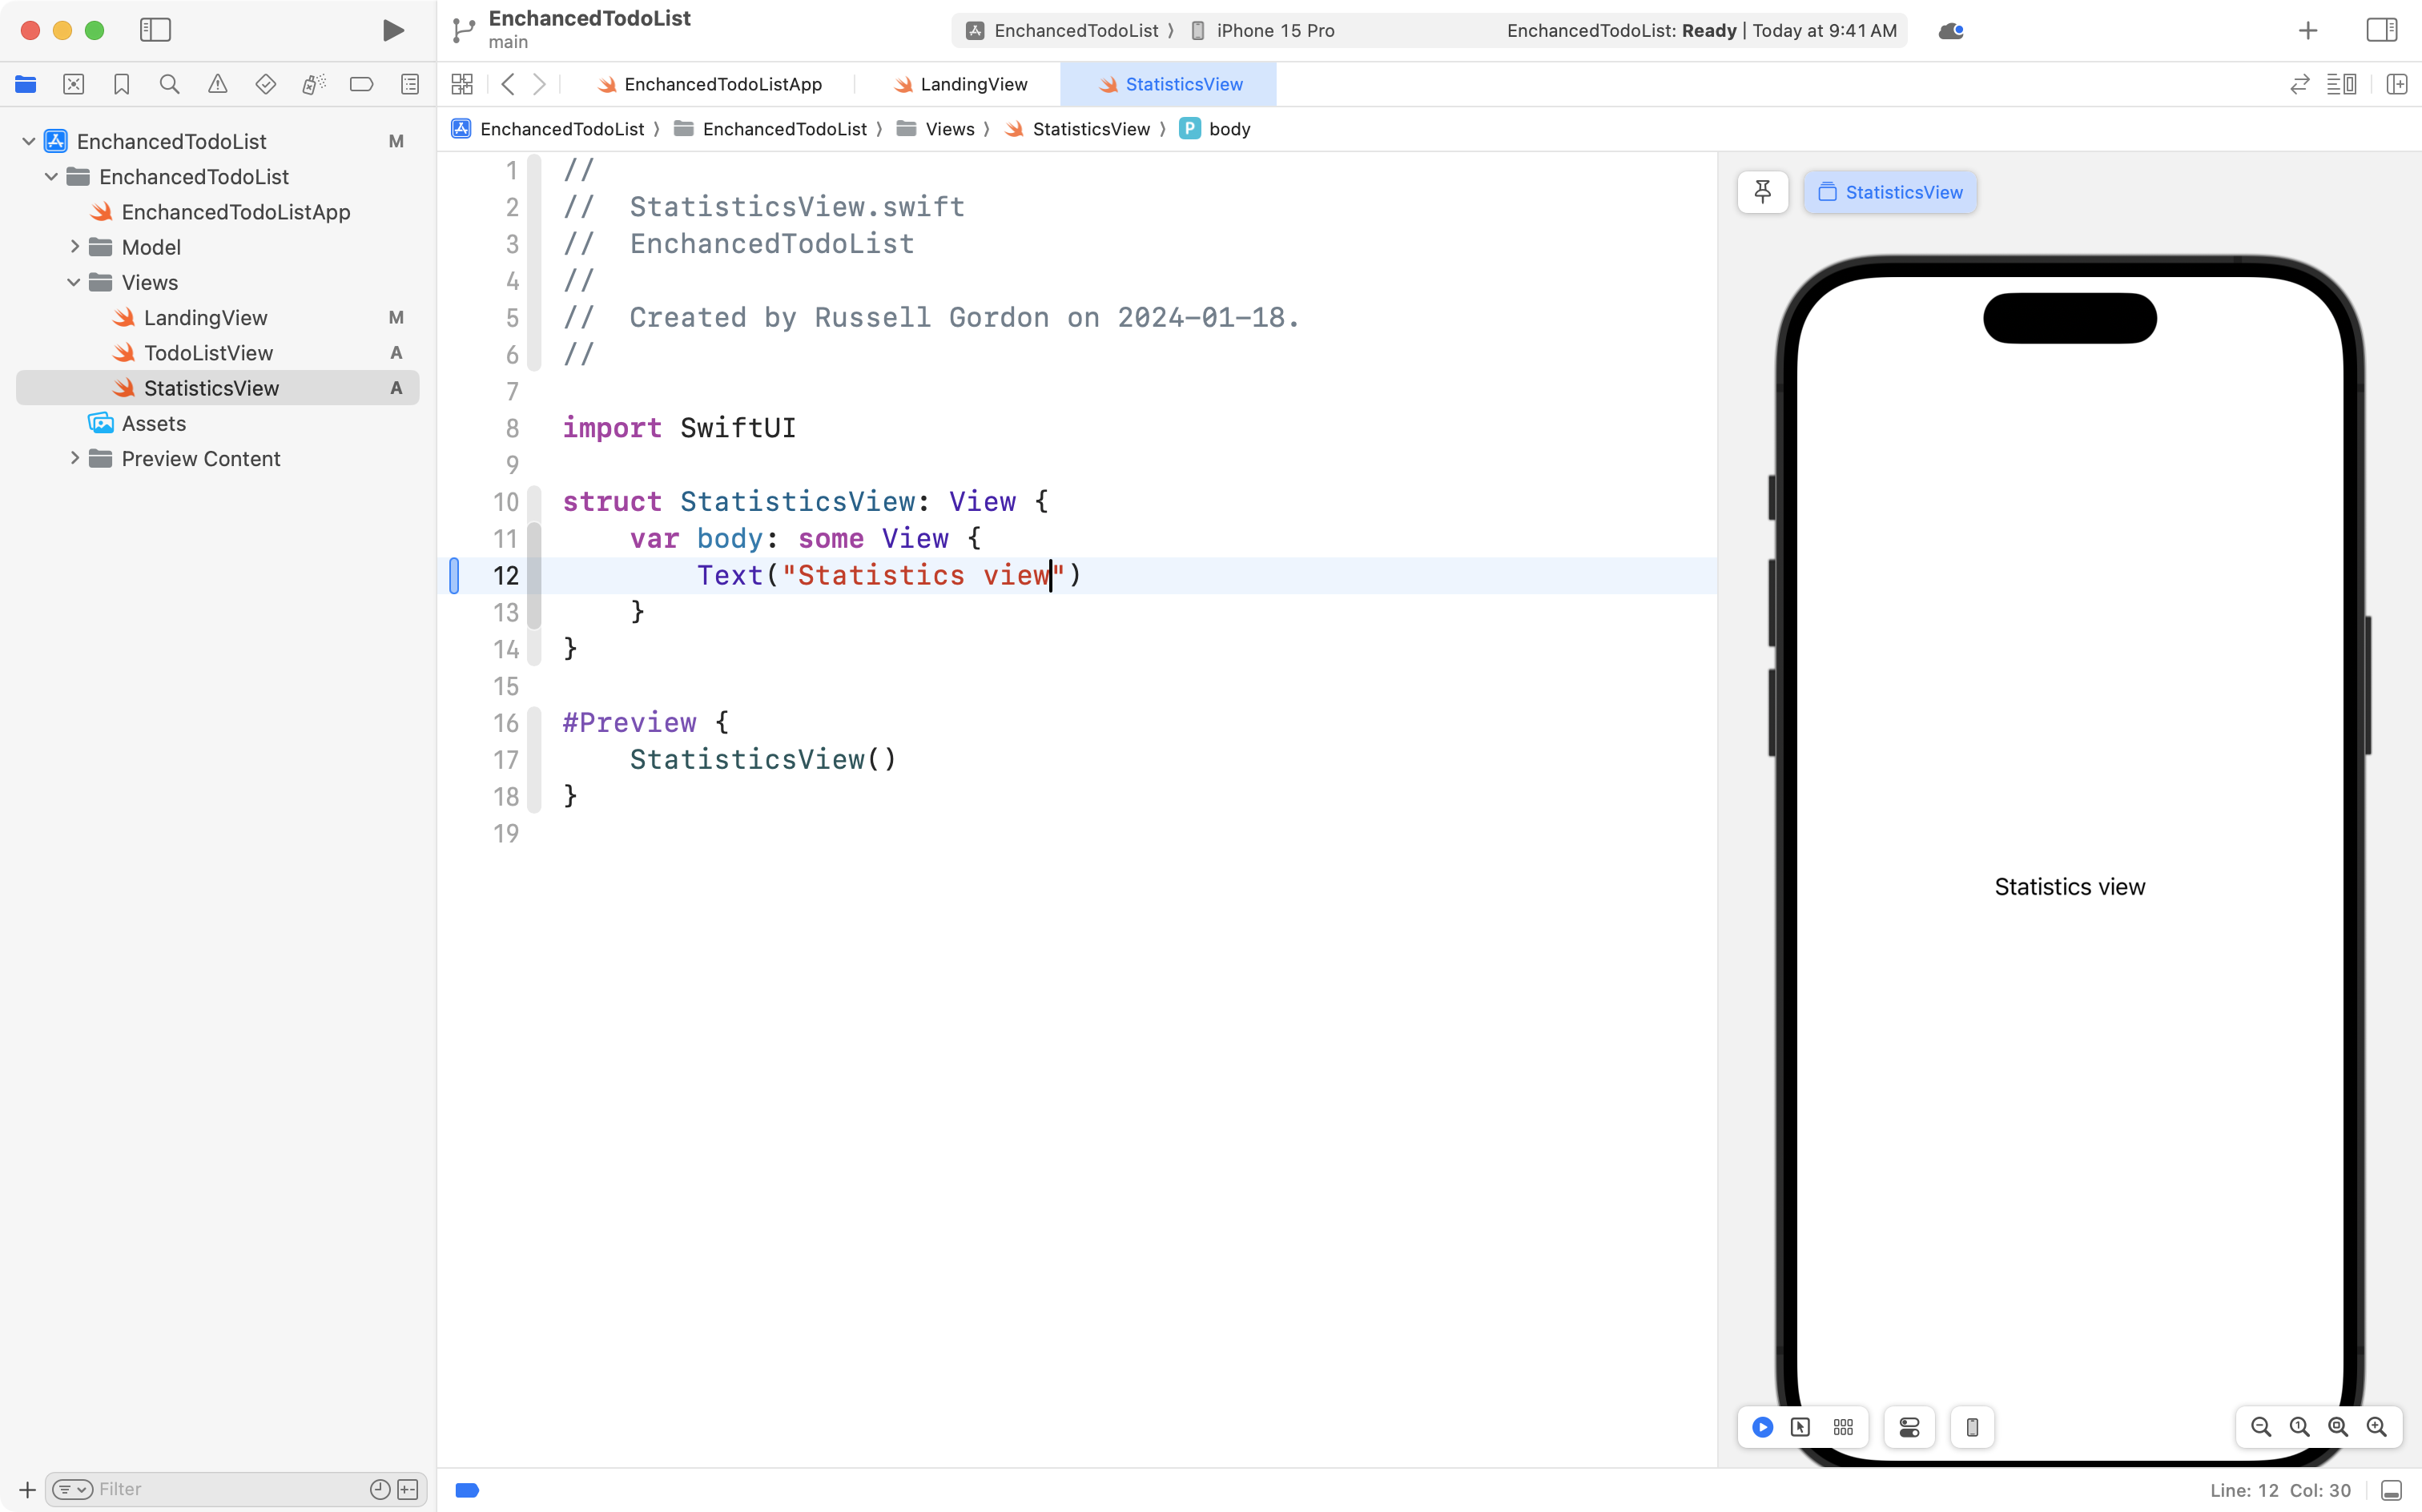This screenshot has height=1512, width=2422.
Task: Run the project with the play button
Action: pyautogui.click(x=393, y=30)
